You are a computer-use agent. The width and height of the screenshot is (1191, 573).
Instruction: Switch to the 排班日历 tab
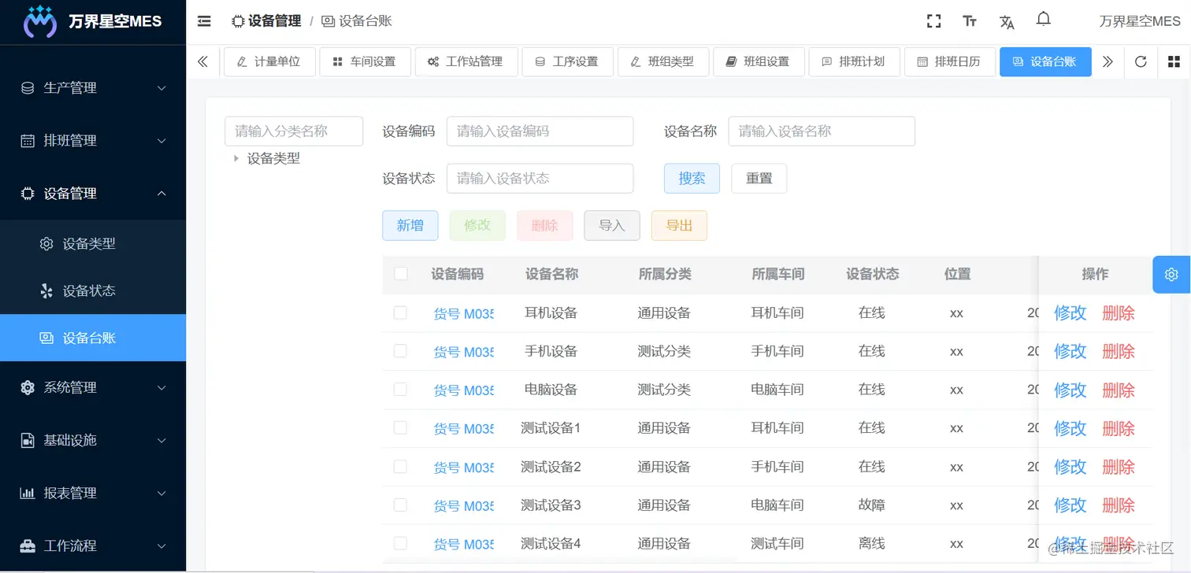950,61
